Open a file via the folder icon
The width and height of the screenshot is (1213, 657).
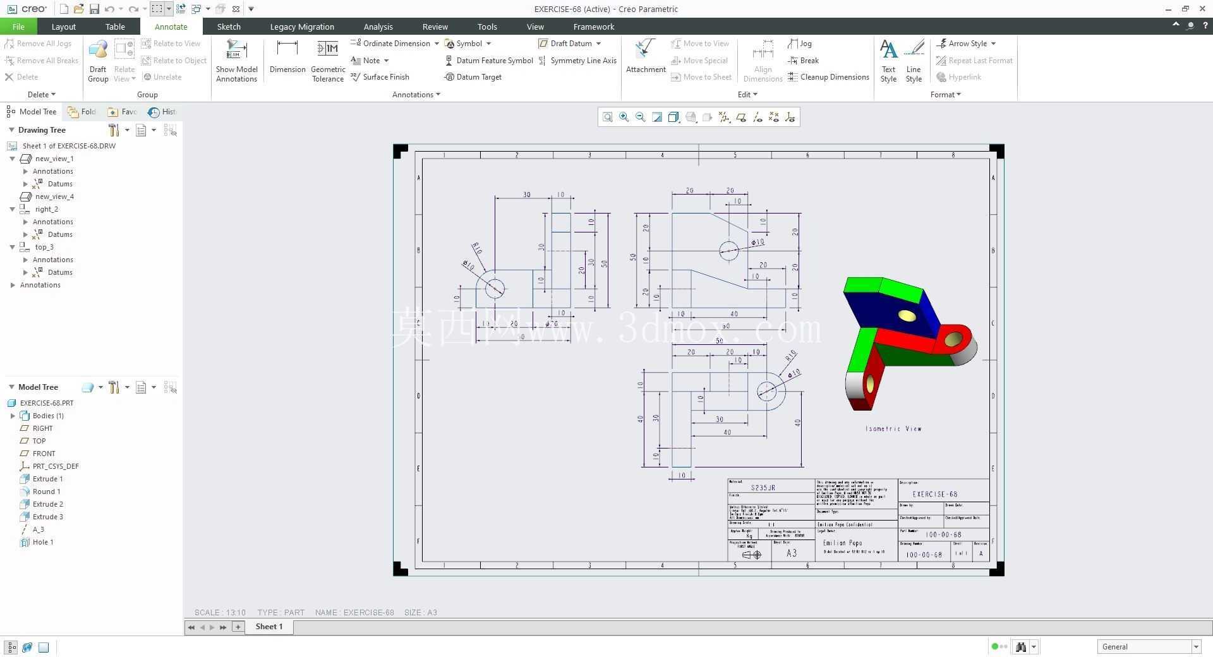coord(79,9)
